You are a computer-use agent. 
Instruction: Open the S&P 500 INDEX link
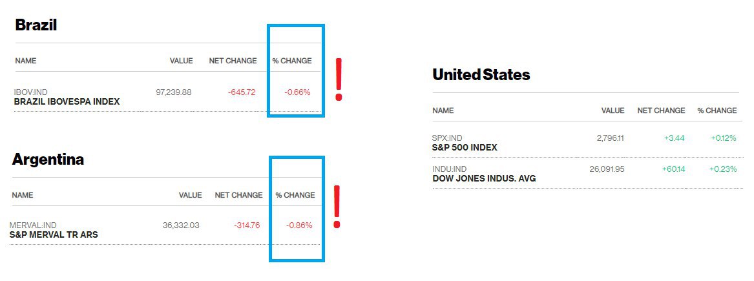pos(465,147)
